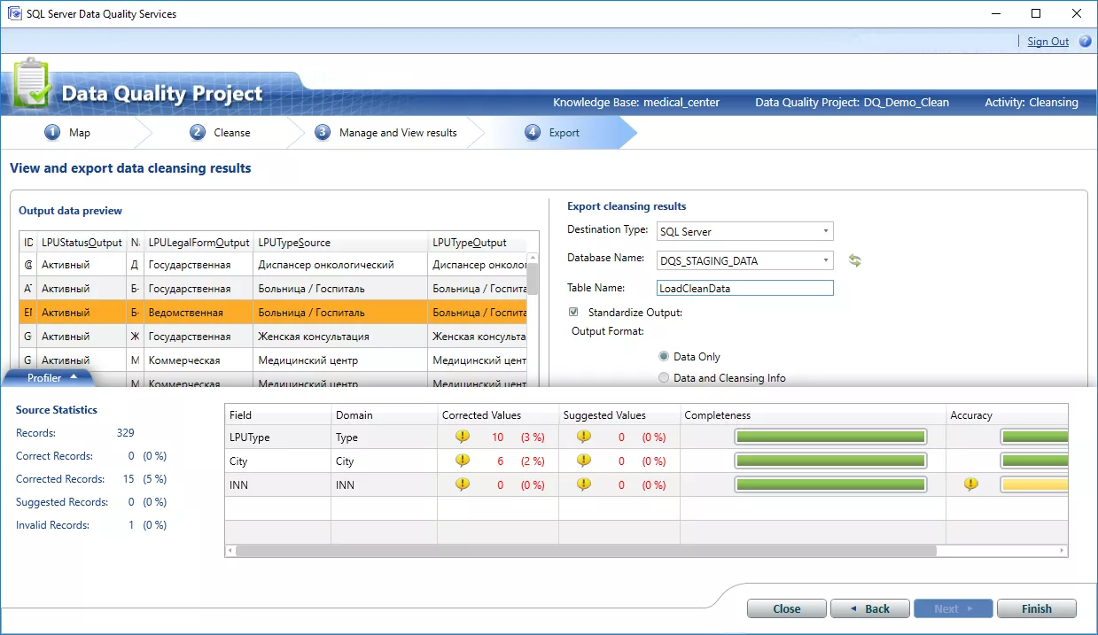This screenshot has width=1098, height=635.
Task: Collapse the Profiler panel tab
Action: [x=49, y=377]
